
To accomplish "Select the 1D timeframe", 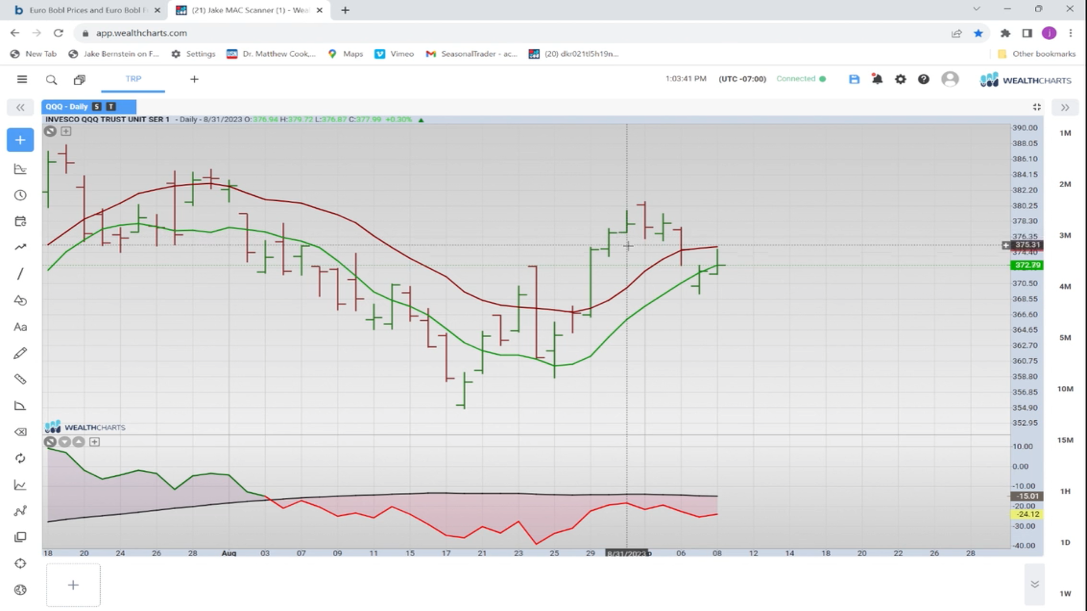I will 1065,543.
